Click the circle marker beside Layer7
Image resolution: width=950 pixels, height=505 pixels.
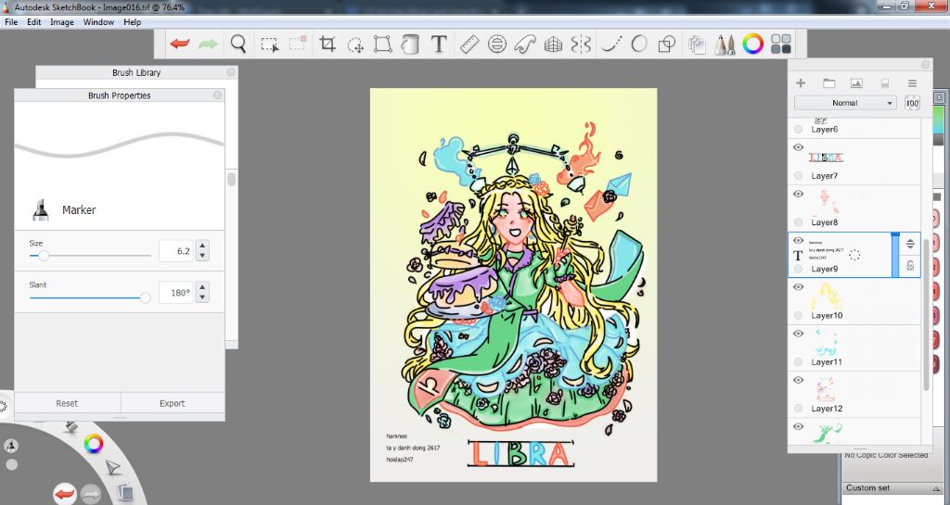click(x=798, y=176)
